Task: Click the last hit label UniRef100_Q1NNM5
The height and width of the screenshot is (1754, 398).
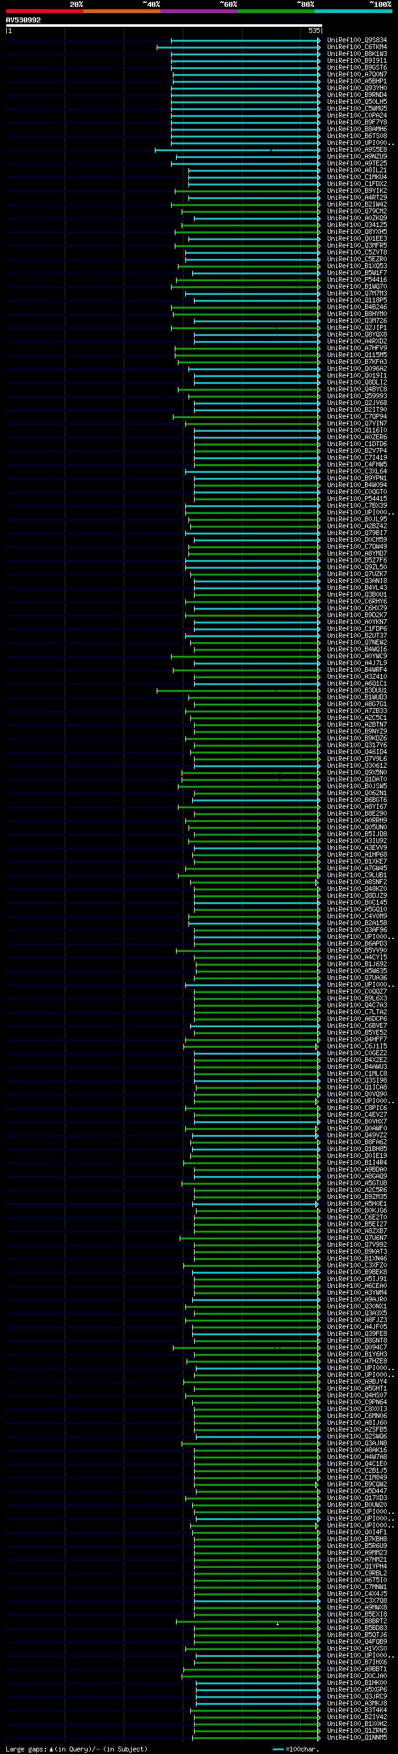Action: [357, 1738]
